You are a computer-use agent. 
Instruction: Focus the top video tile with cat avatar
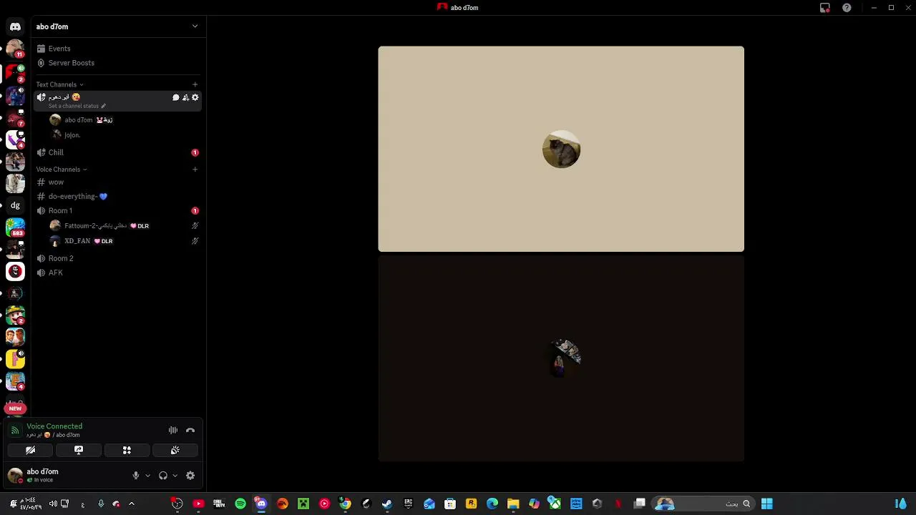click(x=561, y=149)
